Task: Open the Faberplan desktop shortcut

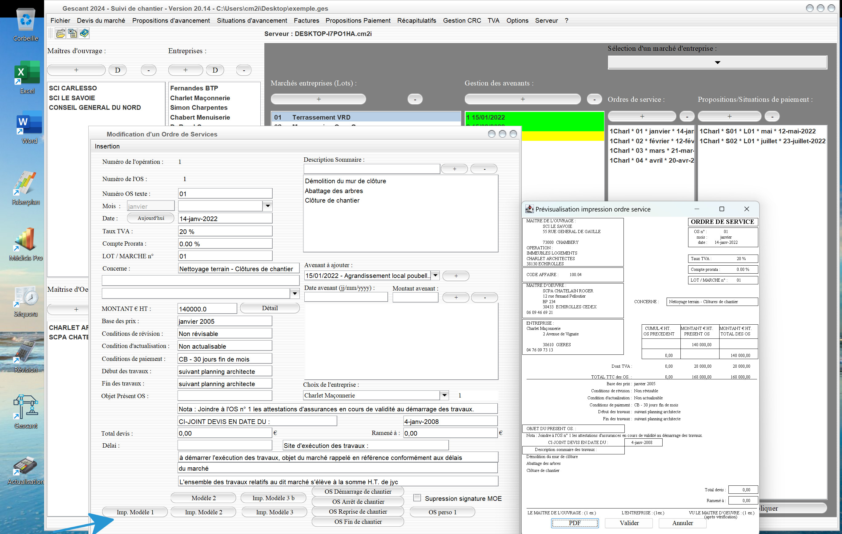Action: [26, 188]
